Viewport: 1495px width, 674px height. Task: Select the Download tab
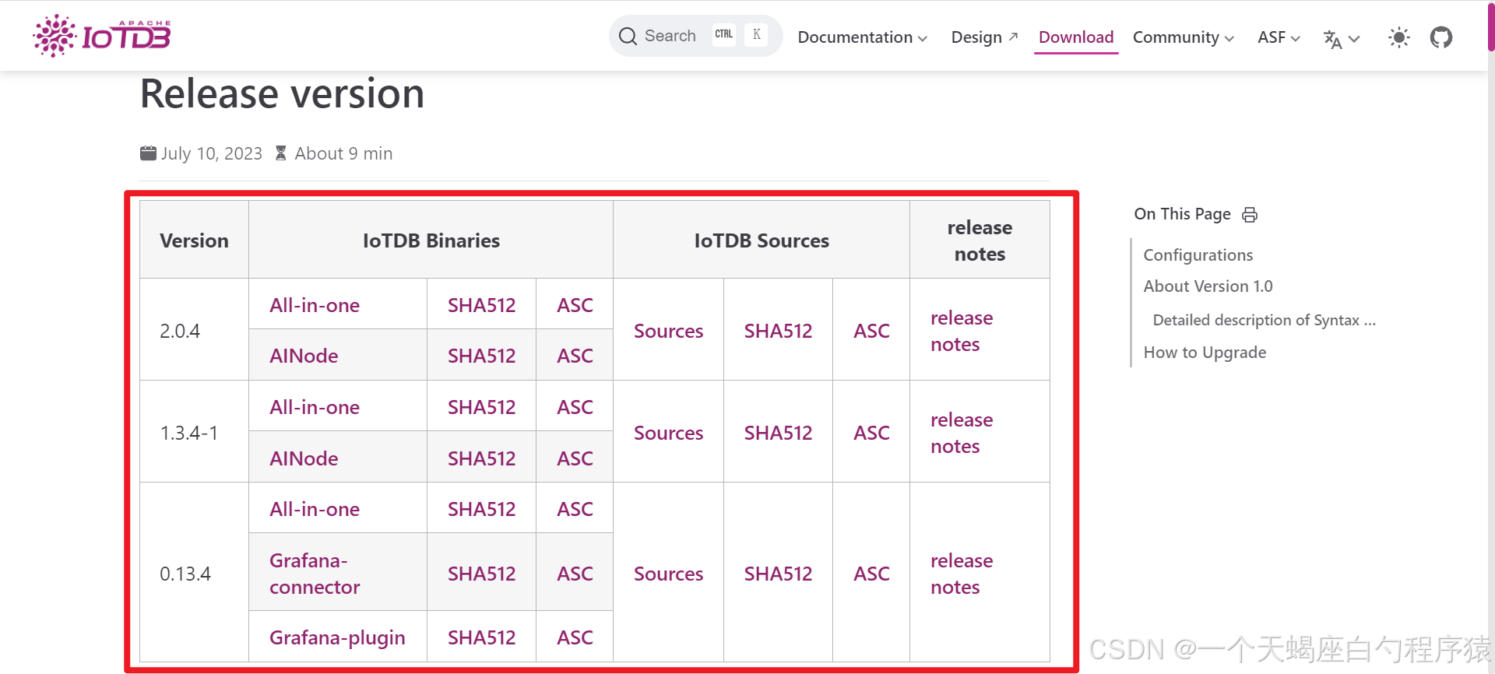[1076, 37]
